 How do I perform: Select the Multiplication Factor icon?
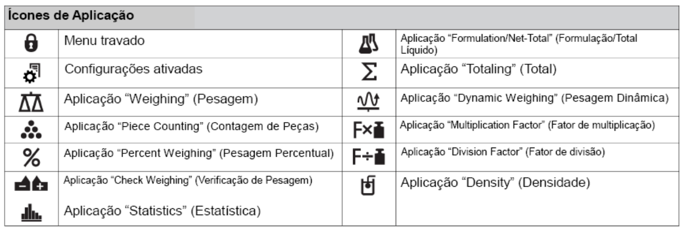tap(369, 129)
